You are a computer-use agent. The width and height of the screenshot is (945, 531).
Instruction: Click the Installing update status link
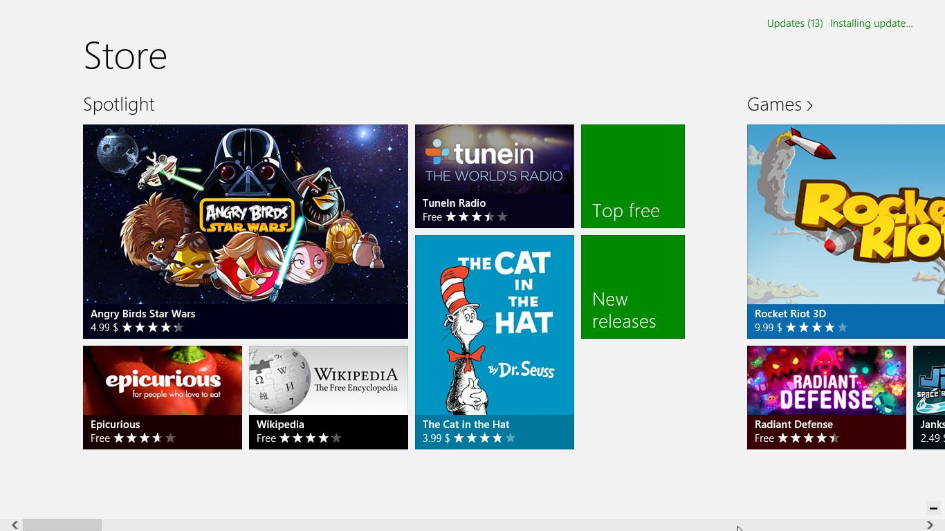[872, 24]
